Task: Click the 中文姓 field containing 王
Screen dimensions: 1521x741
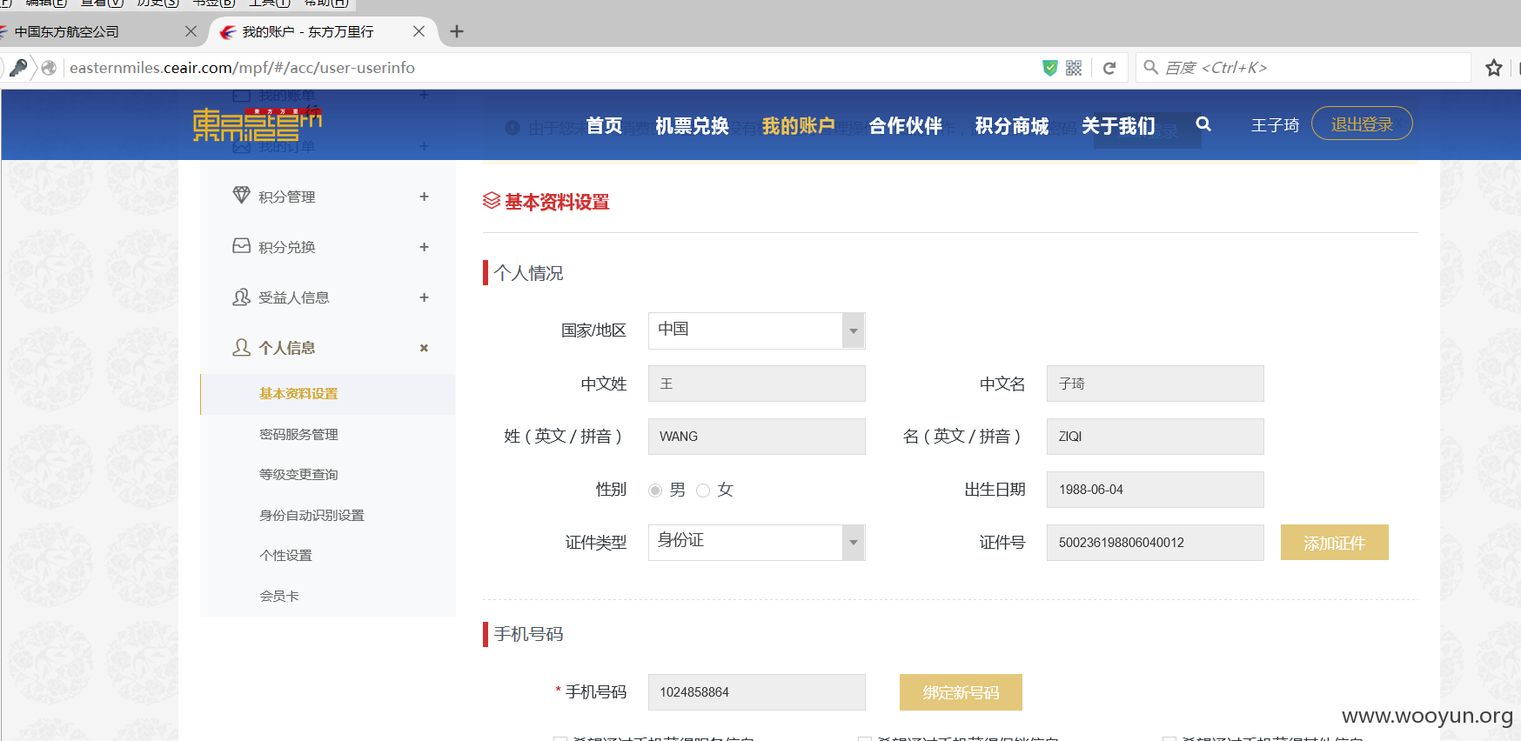Action: point(757,384)
